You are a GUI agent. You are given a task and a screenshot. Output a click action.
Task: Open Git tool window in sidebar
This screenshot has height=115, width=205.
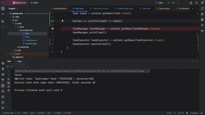[x=3, y=108]
